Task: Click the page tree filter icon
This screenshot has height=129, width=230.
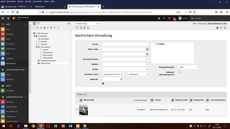Action: pyautogui.click(x=38, y=24)
